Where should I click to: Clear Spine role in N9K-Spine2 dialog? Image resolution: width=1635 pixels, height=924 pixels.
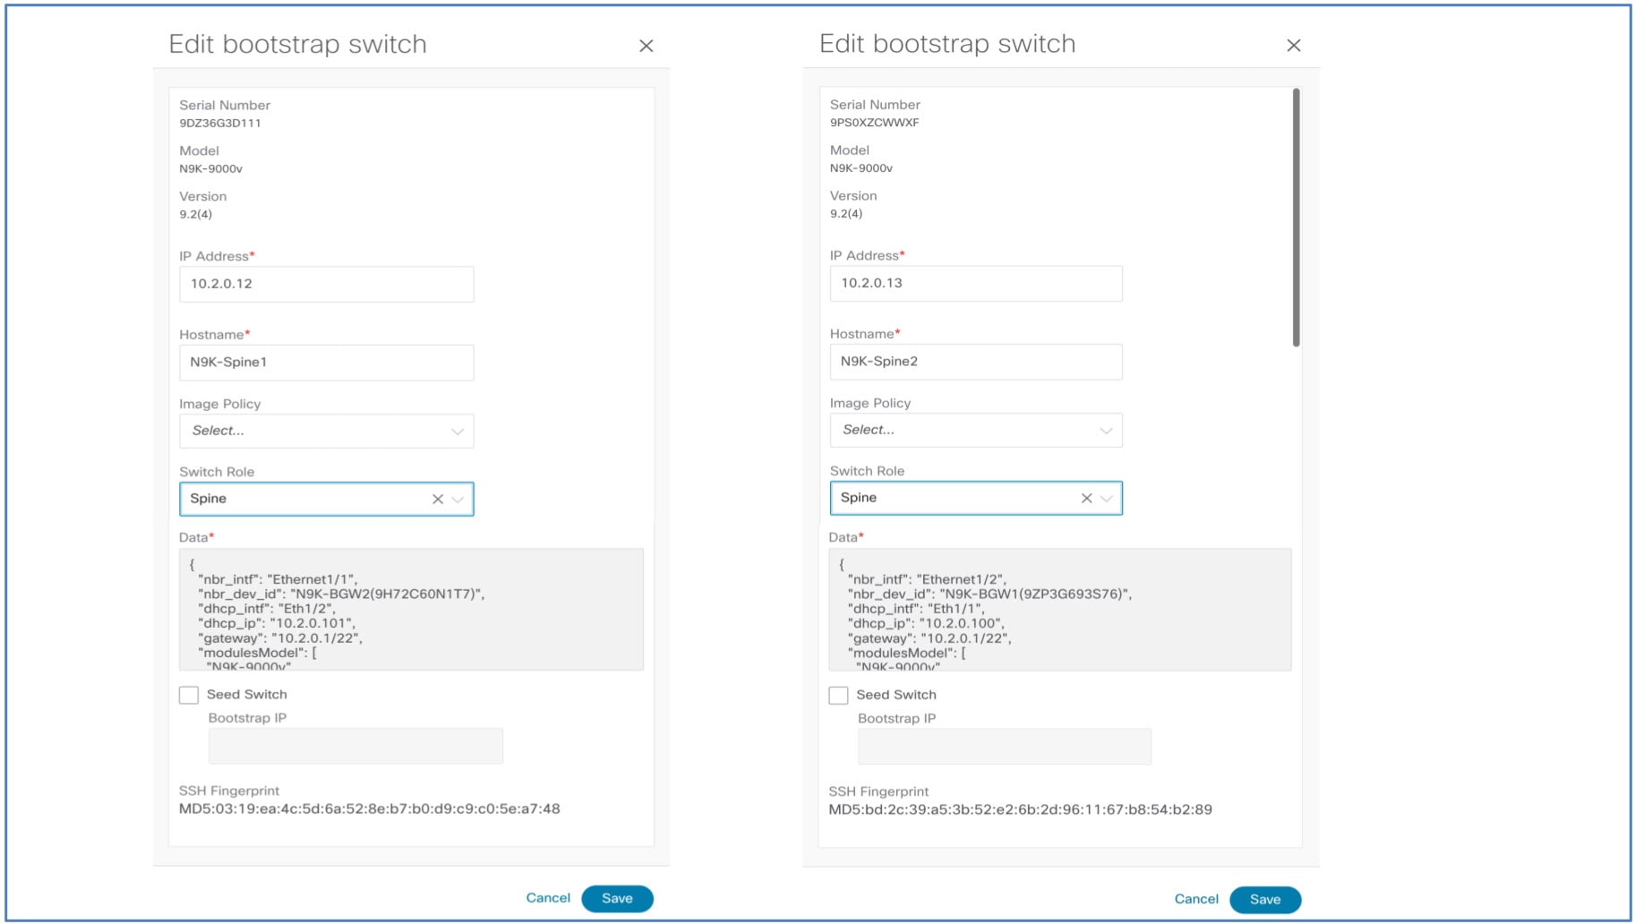(x=1086, y=499)
